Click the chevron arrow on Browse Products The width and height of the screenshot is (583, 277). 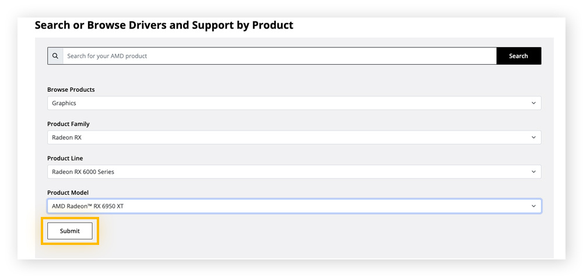point(533,103)
